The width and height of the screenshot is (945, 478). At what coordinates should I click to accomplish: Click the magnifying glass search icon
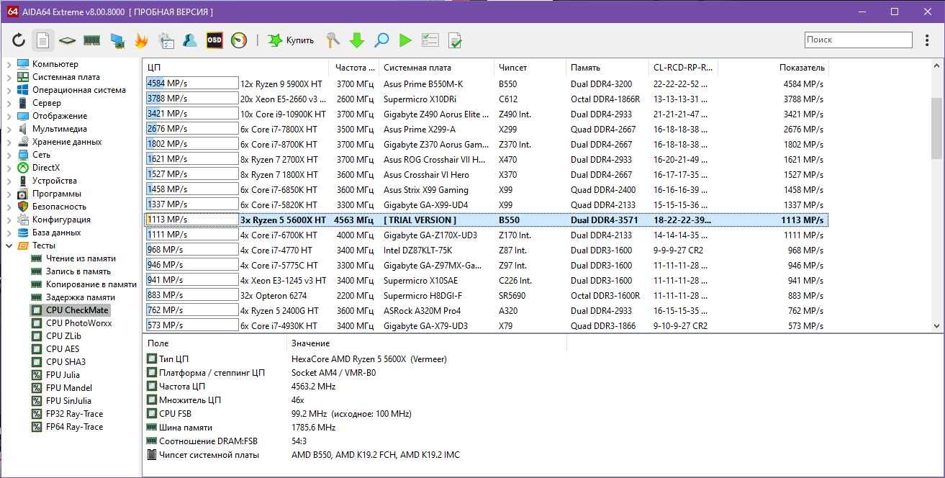pyautogui.click(x=381, y=40)
